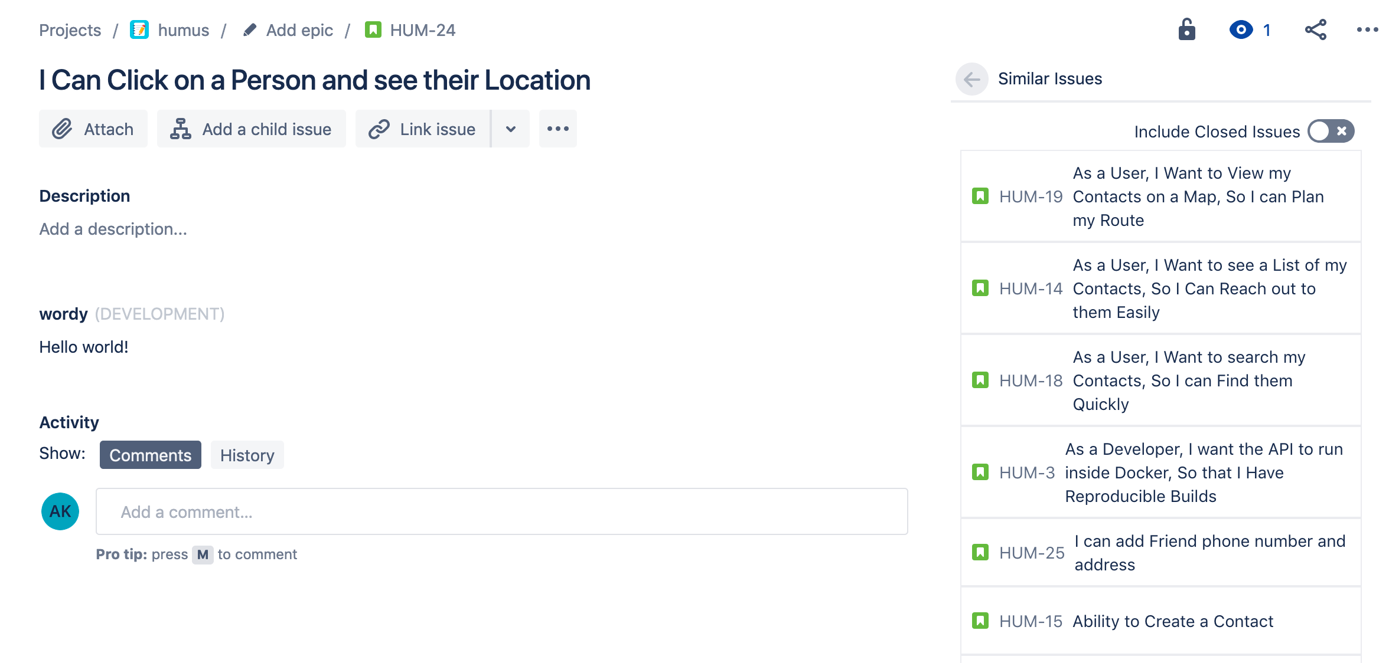Switch to History activity tab
1389x663 pixels.
pyautogui.click(x=247, y=455)
